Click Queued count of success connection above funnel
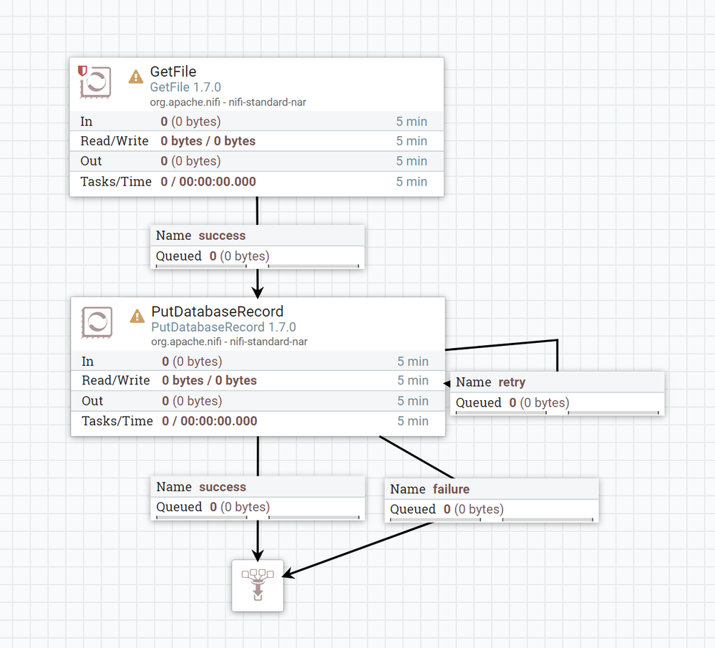Screen dimensions: 715x648 (240, 507)
